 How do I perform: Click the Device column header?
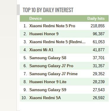click(36, 18)
